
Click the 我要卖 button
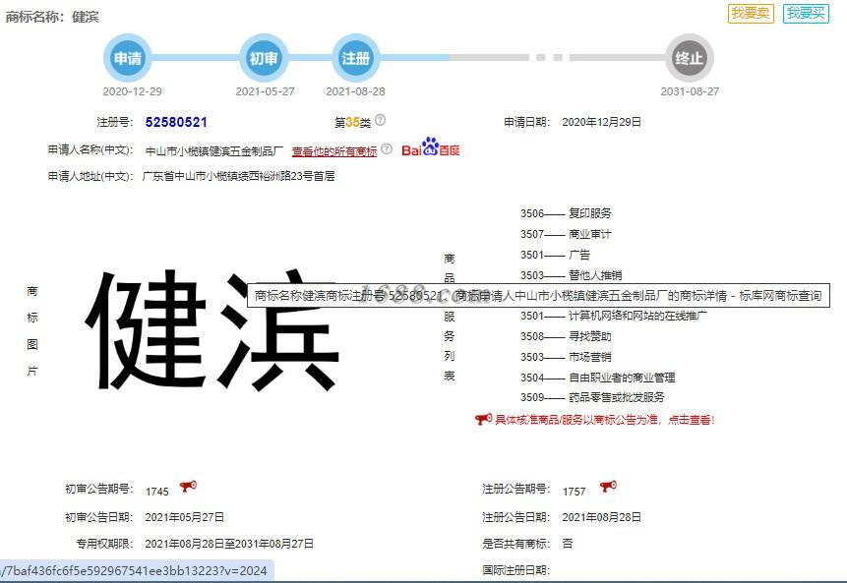751,13
